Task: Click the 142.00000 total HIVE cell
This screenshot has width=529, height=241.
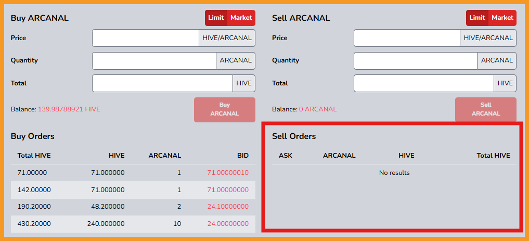Action: pyautogui.click(x=34, y=190)
